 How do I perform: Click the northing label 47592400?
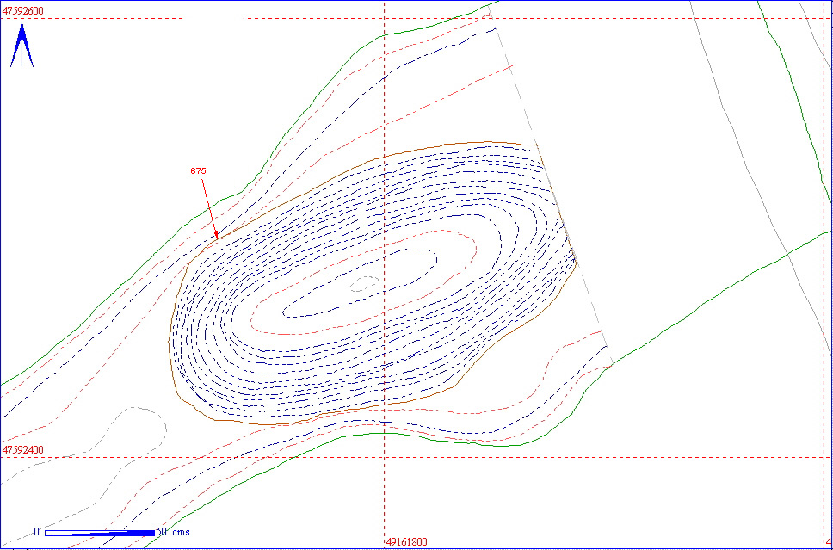[x=23, y=449]
